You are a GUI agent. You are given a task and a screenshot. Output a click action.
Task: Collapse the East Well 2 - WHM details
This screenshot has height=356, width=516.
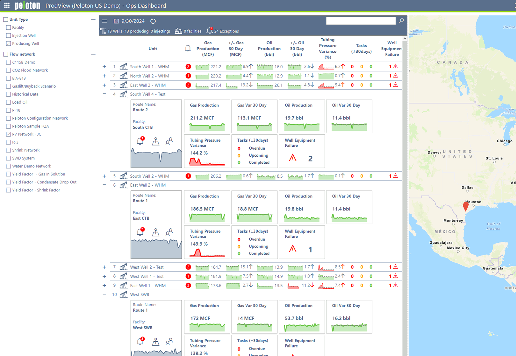pyautogui.click(x=104, y=185)
